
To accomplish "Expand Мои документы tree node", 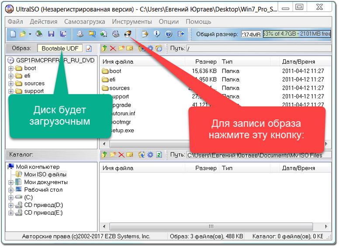I will [11, 182].
